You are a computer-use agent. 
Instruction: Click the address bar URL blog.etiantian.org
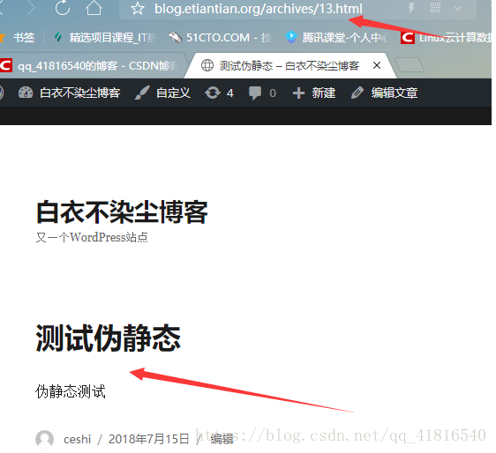coord(258,9)
